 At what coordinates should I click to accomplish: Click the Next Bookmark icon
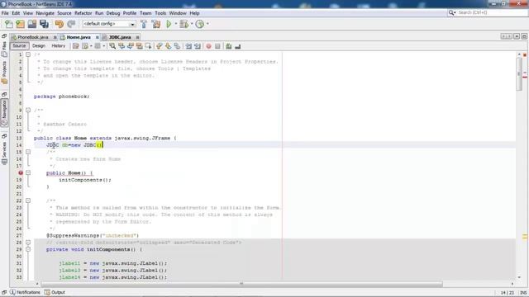tap(168, 46)
